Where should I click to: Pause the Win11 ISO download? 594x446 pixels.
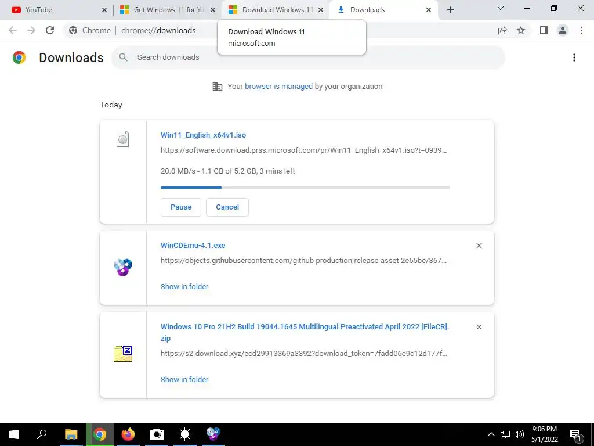tap(181, 207)
